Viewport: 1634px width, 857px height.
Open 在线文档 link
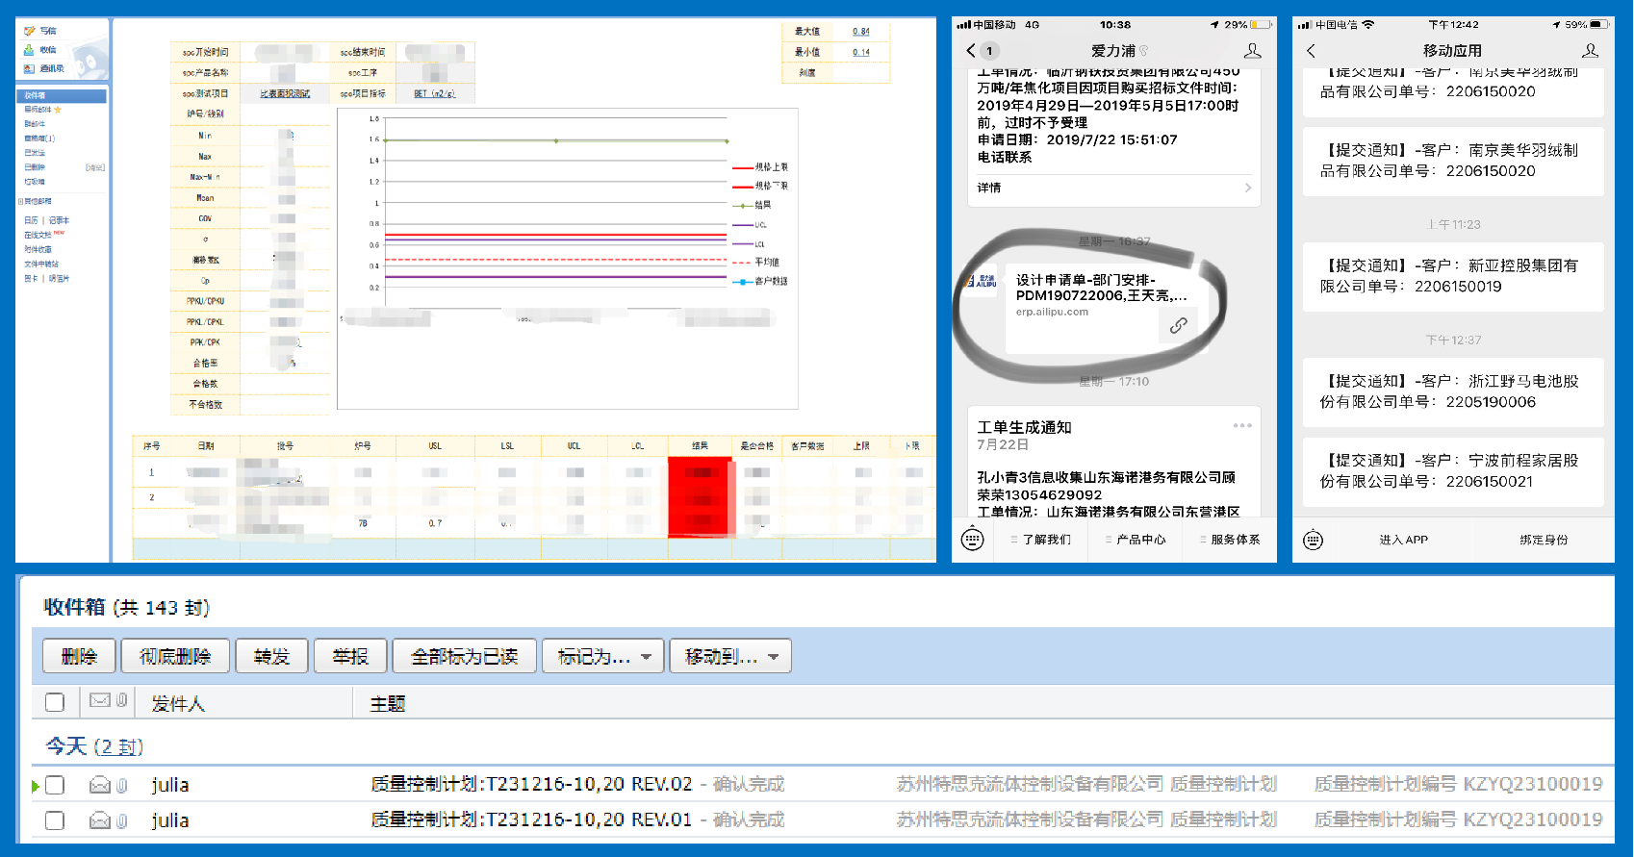(38, 235)
